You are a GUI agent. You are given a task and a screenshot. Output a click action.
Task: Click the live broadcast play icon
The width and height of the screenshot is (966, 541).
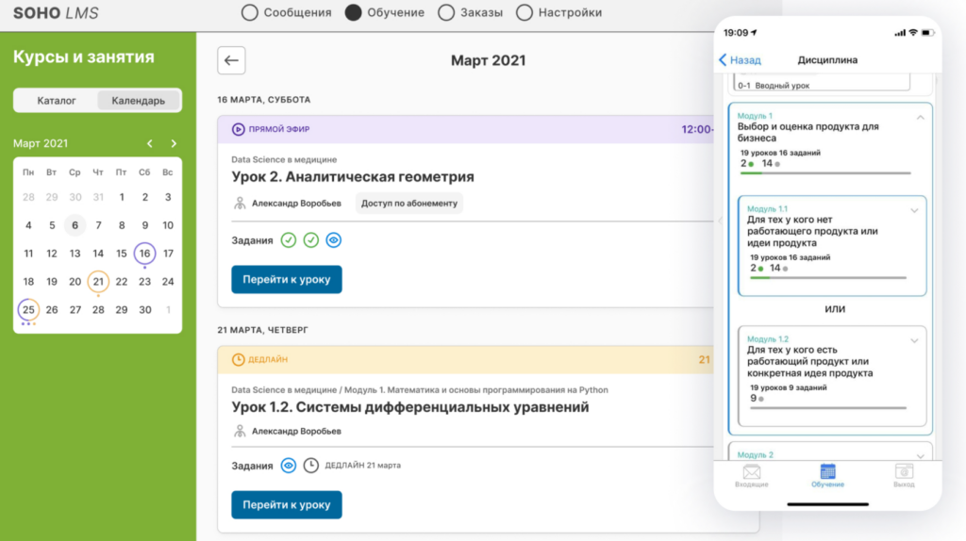click(x=238, y=129)
